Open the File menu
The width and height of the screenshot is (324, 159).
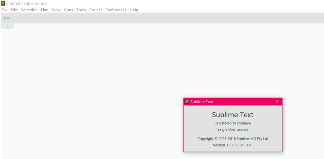[x=4, y=10]
